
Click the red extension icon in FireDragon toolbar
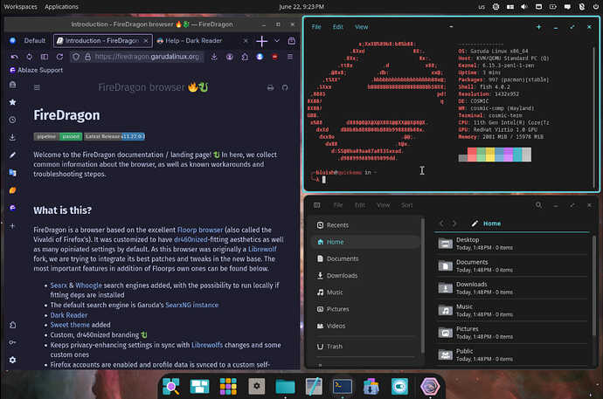click(x=274, y=57)
